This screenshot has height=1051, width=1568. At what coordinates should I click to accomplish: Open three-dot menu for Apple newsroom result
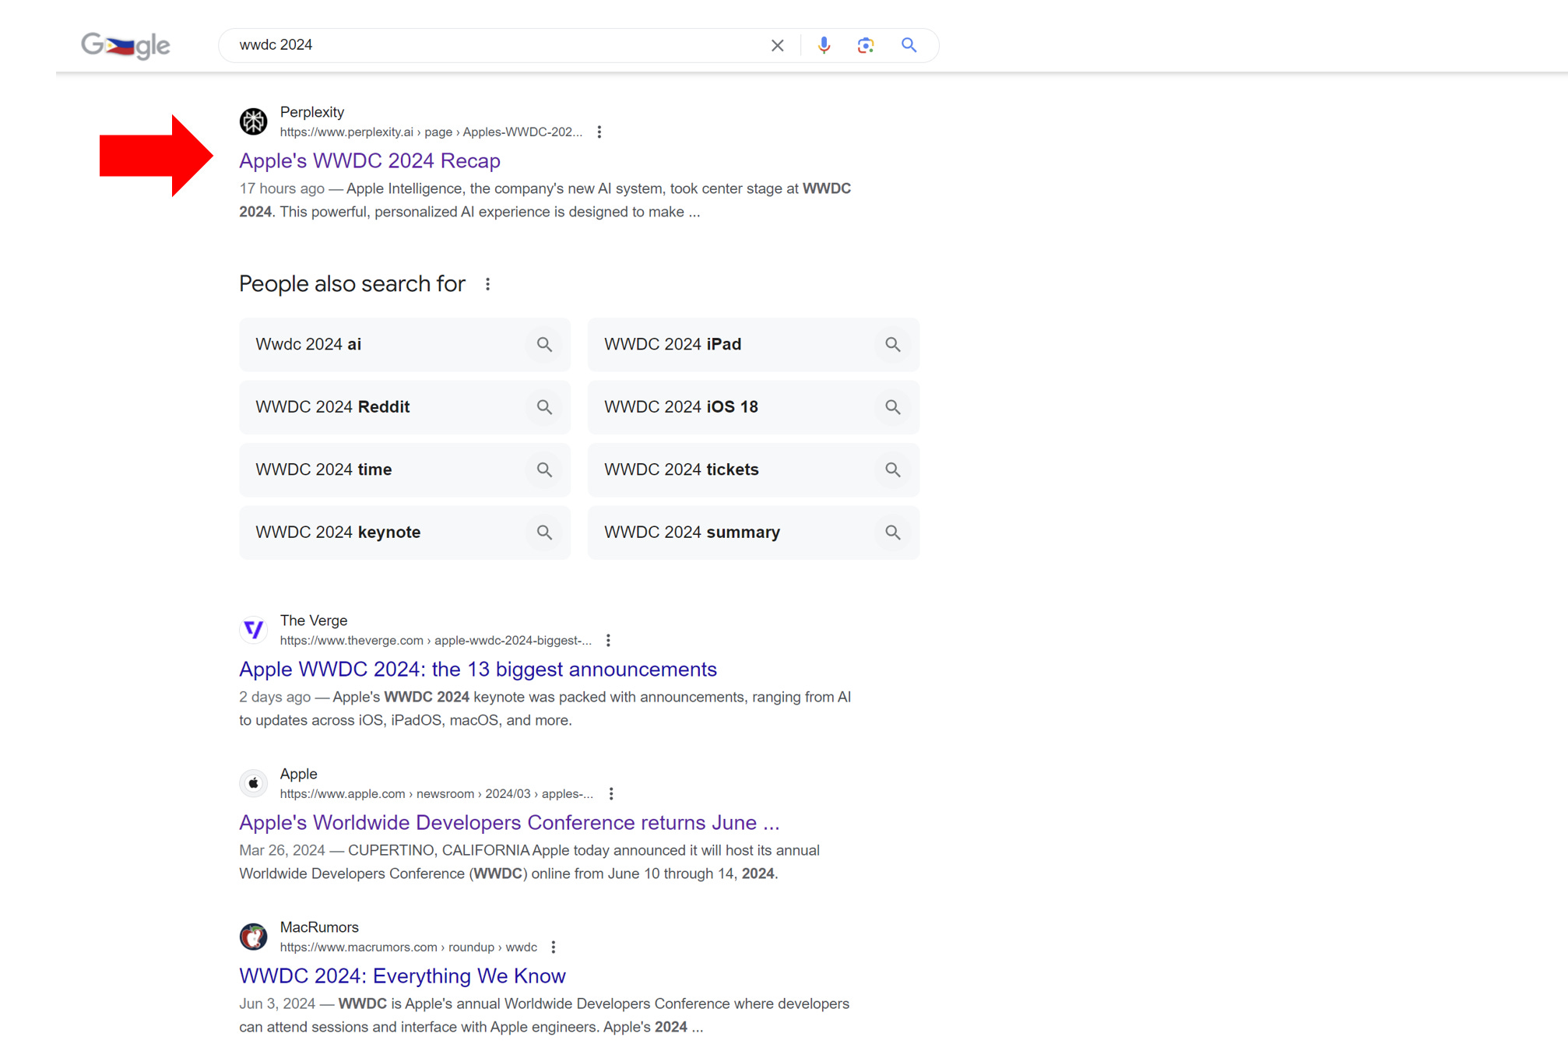click(611, 794)
